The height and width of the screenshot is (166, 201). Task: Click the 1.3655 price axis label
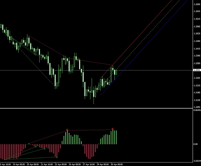(197, 11)
